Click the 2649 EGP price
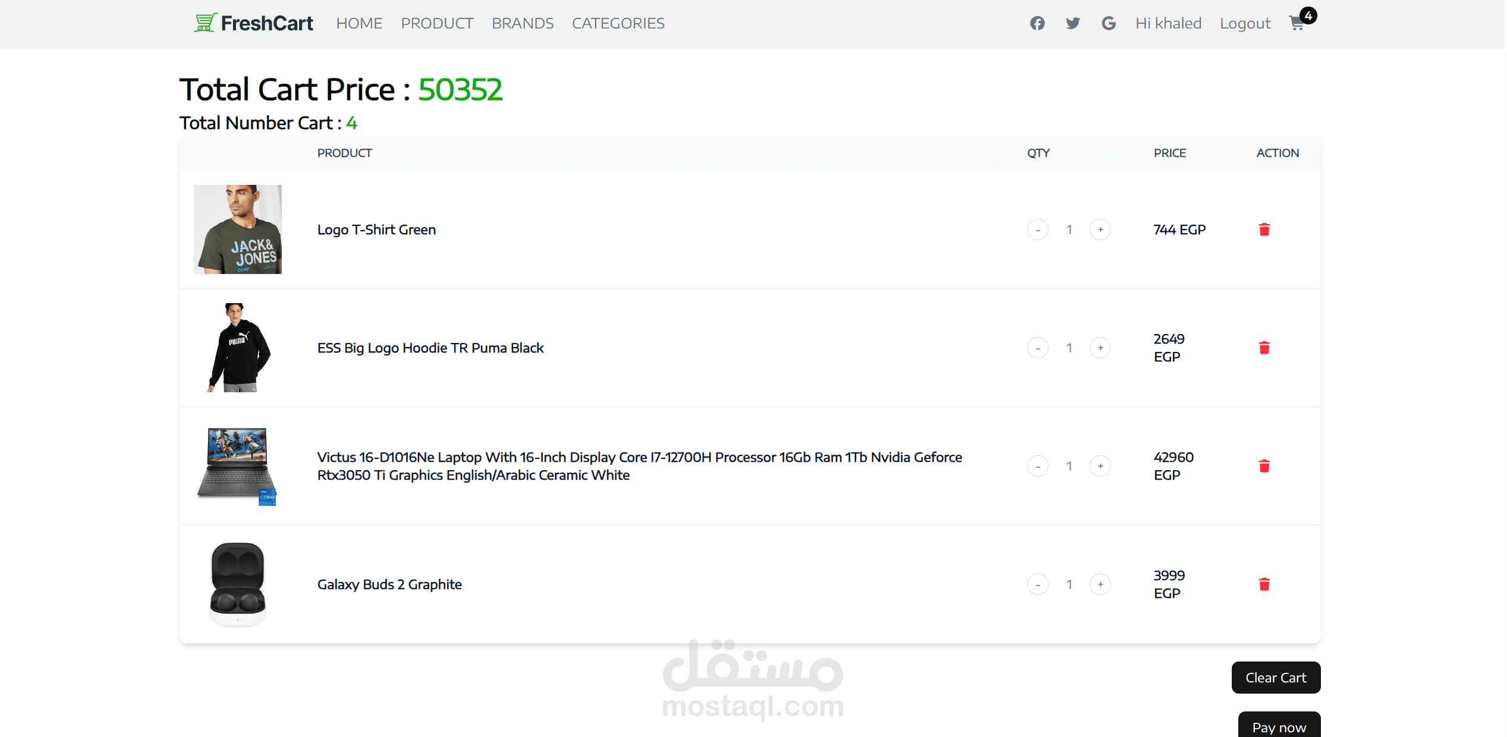 click(1169, 348)
